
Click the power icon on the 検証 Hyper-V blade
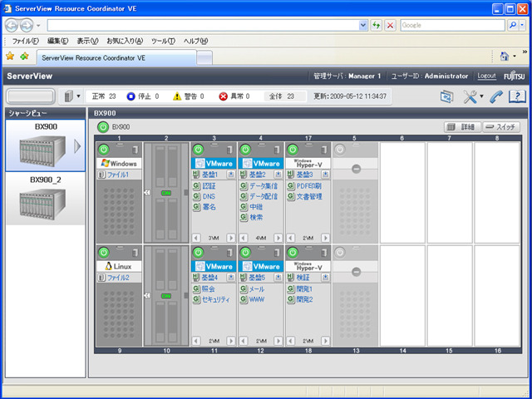coord(293,253)
